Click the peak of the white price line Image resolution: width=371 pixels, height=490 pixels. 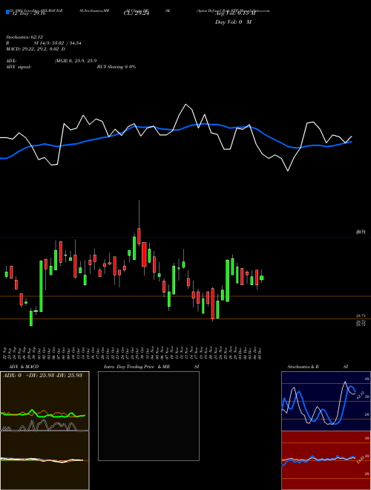(x=185, y=105)
